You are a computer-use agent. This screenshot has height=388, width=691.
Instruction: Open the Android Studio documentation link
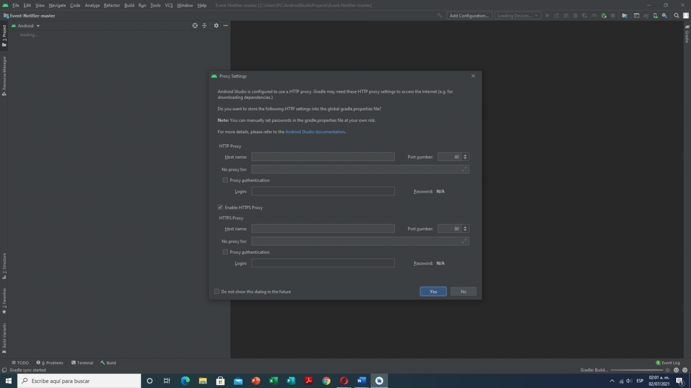(315, 132)
